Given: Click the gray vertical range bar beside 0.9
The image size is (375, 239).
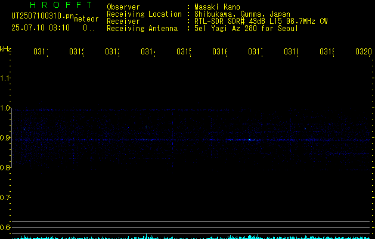Looking at the screenshot, I should pos(12,138).
